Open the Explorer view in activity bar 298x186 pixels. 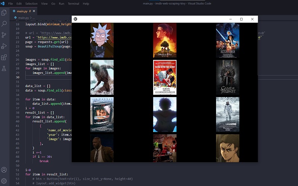point(4,12)
